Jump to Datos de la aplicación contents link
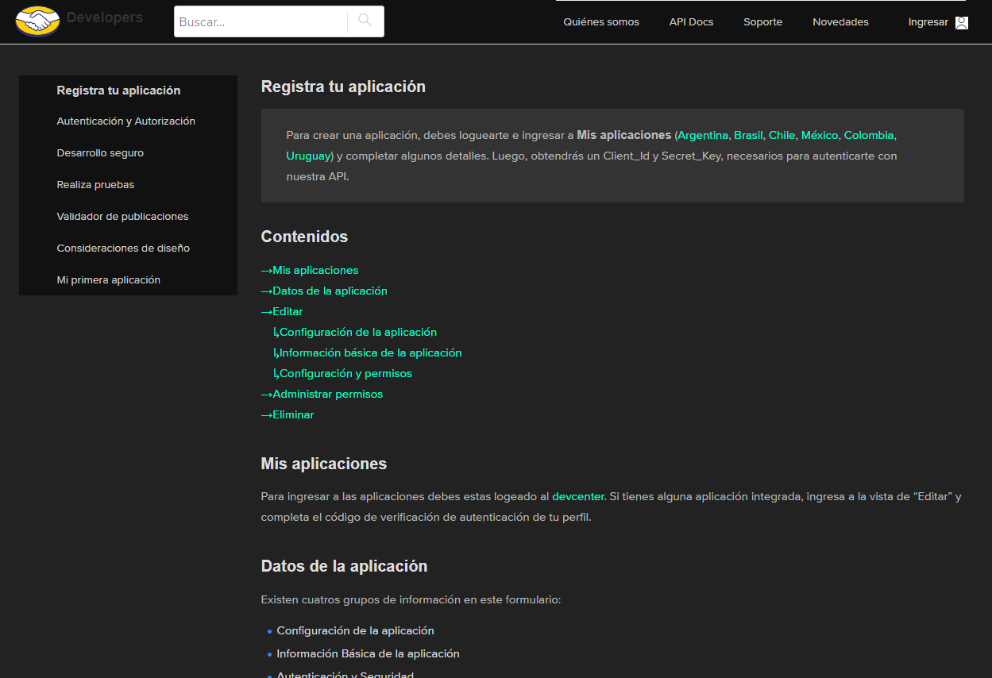The height and width of the screenshot is (678, 992). [330, 291]
